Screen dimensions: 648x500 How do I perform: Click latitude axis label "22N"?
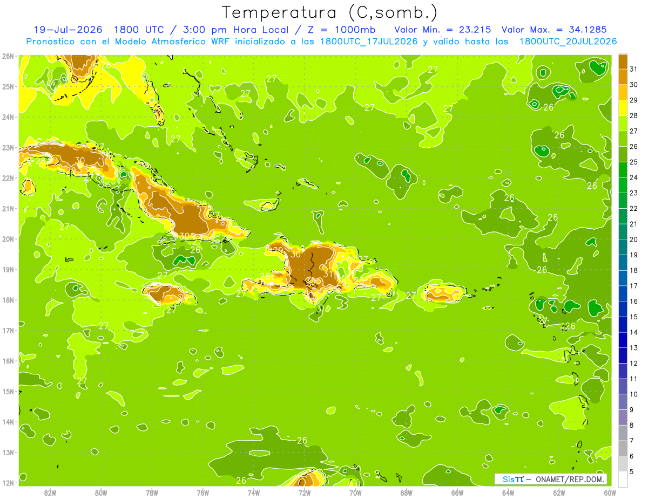pos(8,178)
